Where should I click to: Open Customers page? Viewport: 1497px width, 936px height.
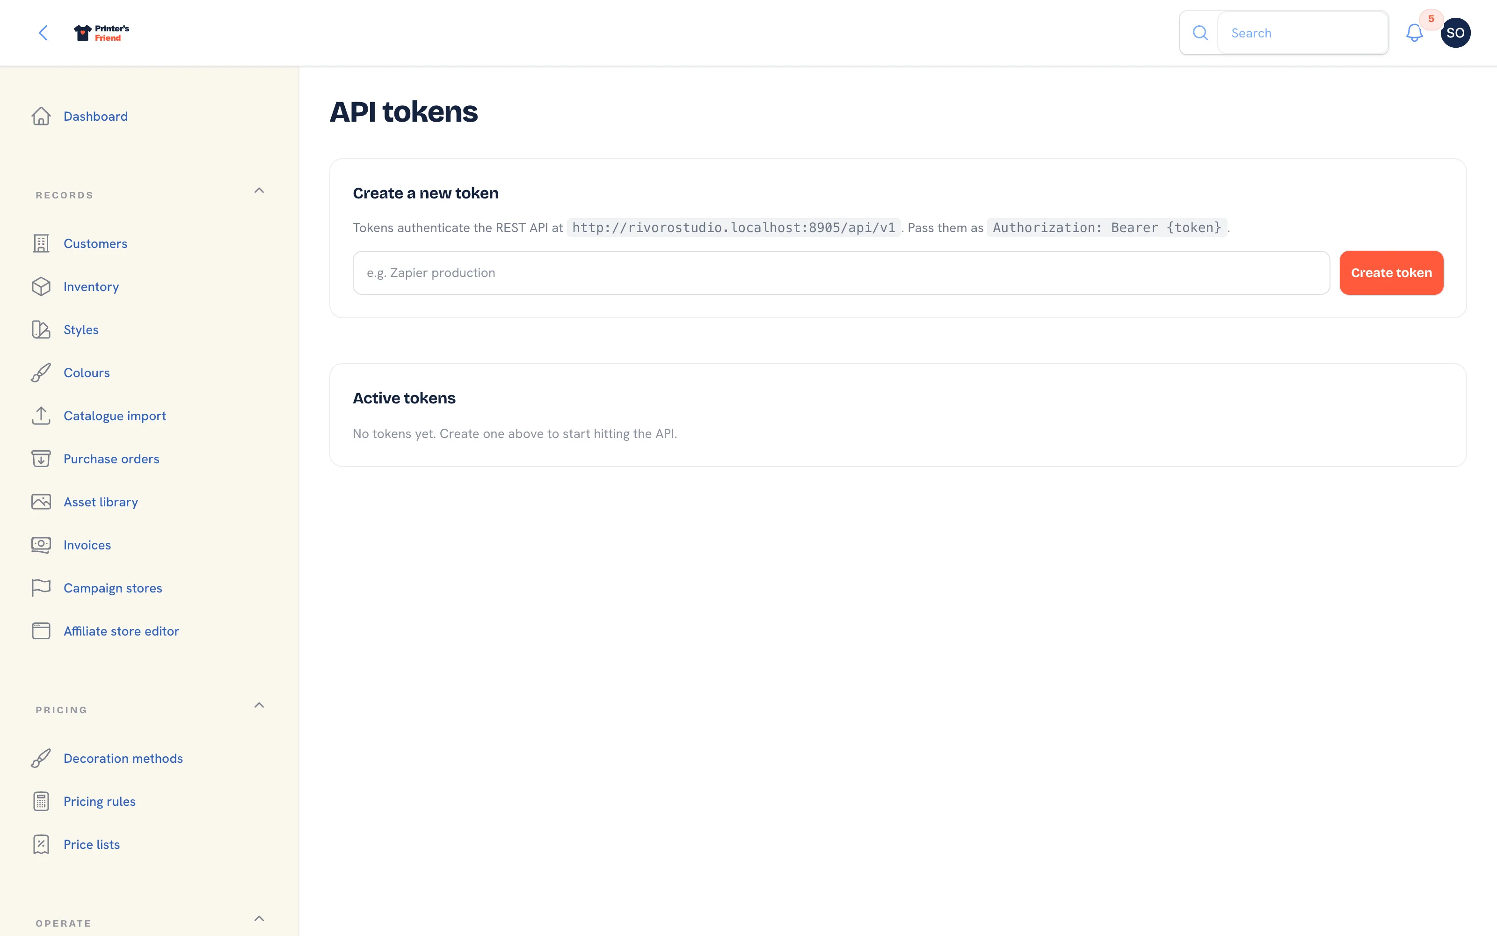(95, 243)
